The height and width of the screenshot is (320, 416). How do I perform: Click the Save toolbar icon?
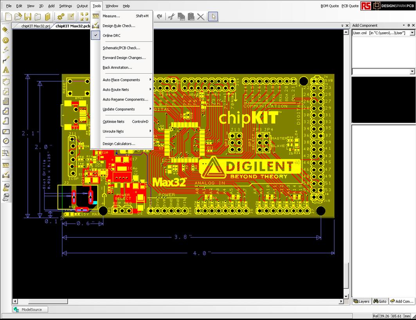pos(28,16)
